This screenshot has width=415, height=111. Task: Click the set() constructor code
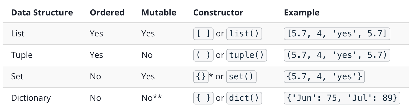click(241, 76)
